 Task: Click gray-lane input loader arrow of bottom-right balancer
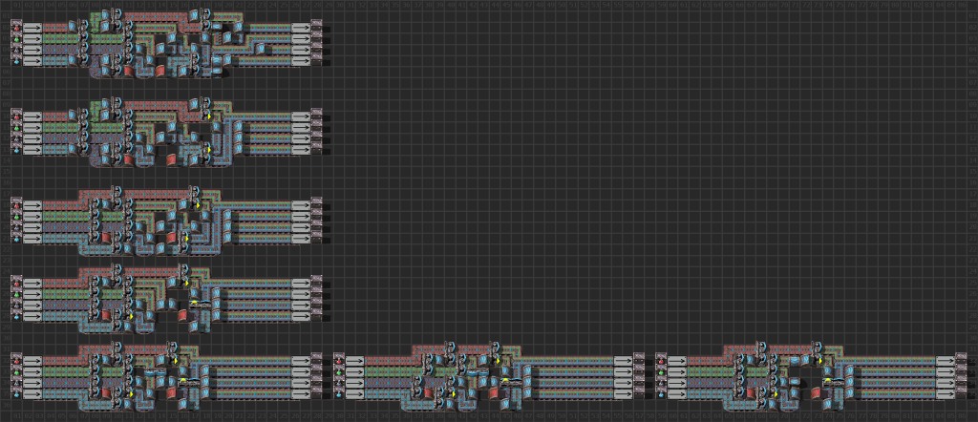click(677, 384)
